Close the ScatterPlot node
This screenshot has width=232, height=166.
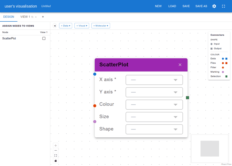coord(180,65)
